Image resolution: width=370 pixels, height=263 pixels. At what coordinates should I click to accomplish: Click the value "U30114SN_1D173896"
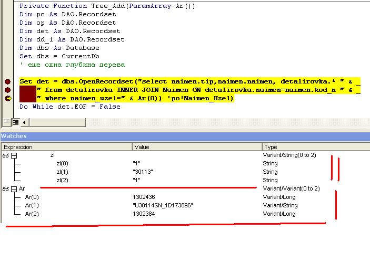point(163,205)
